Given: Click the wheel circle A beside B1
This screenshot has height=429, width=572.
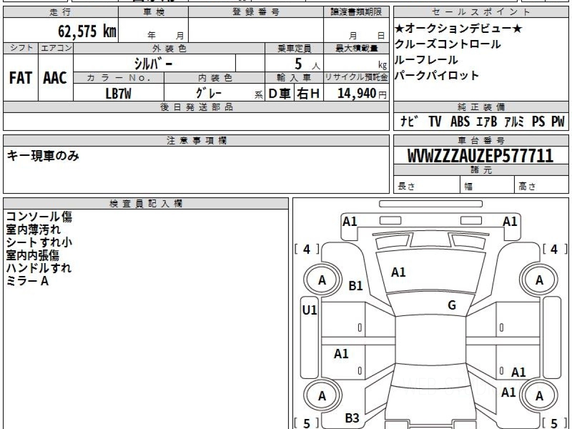Looking at the screenshot, I should [x=322, y=281].
